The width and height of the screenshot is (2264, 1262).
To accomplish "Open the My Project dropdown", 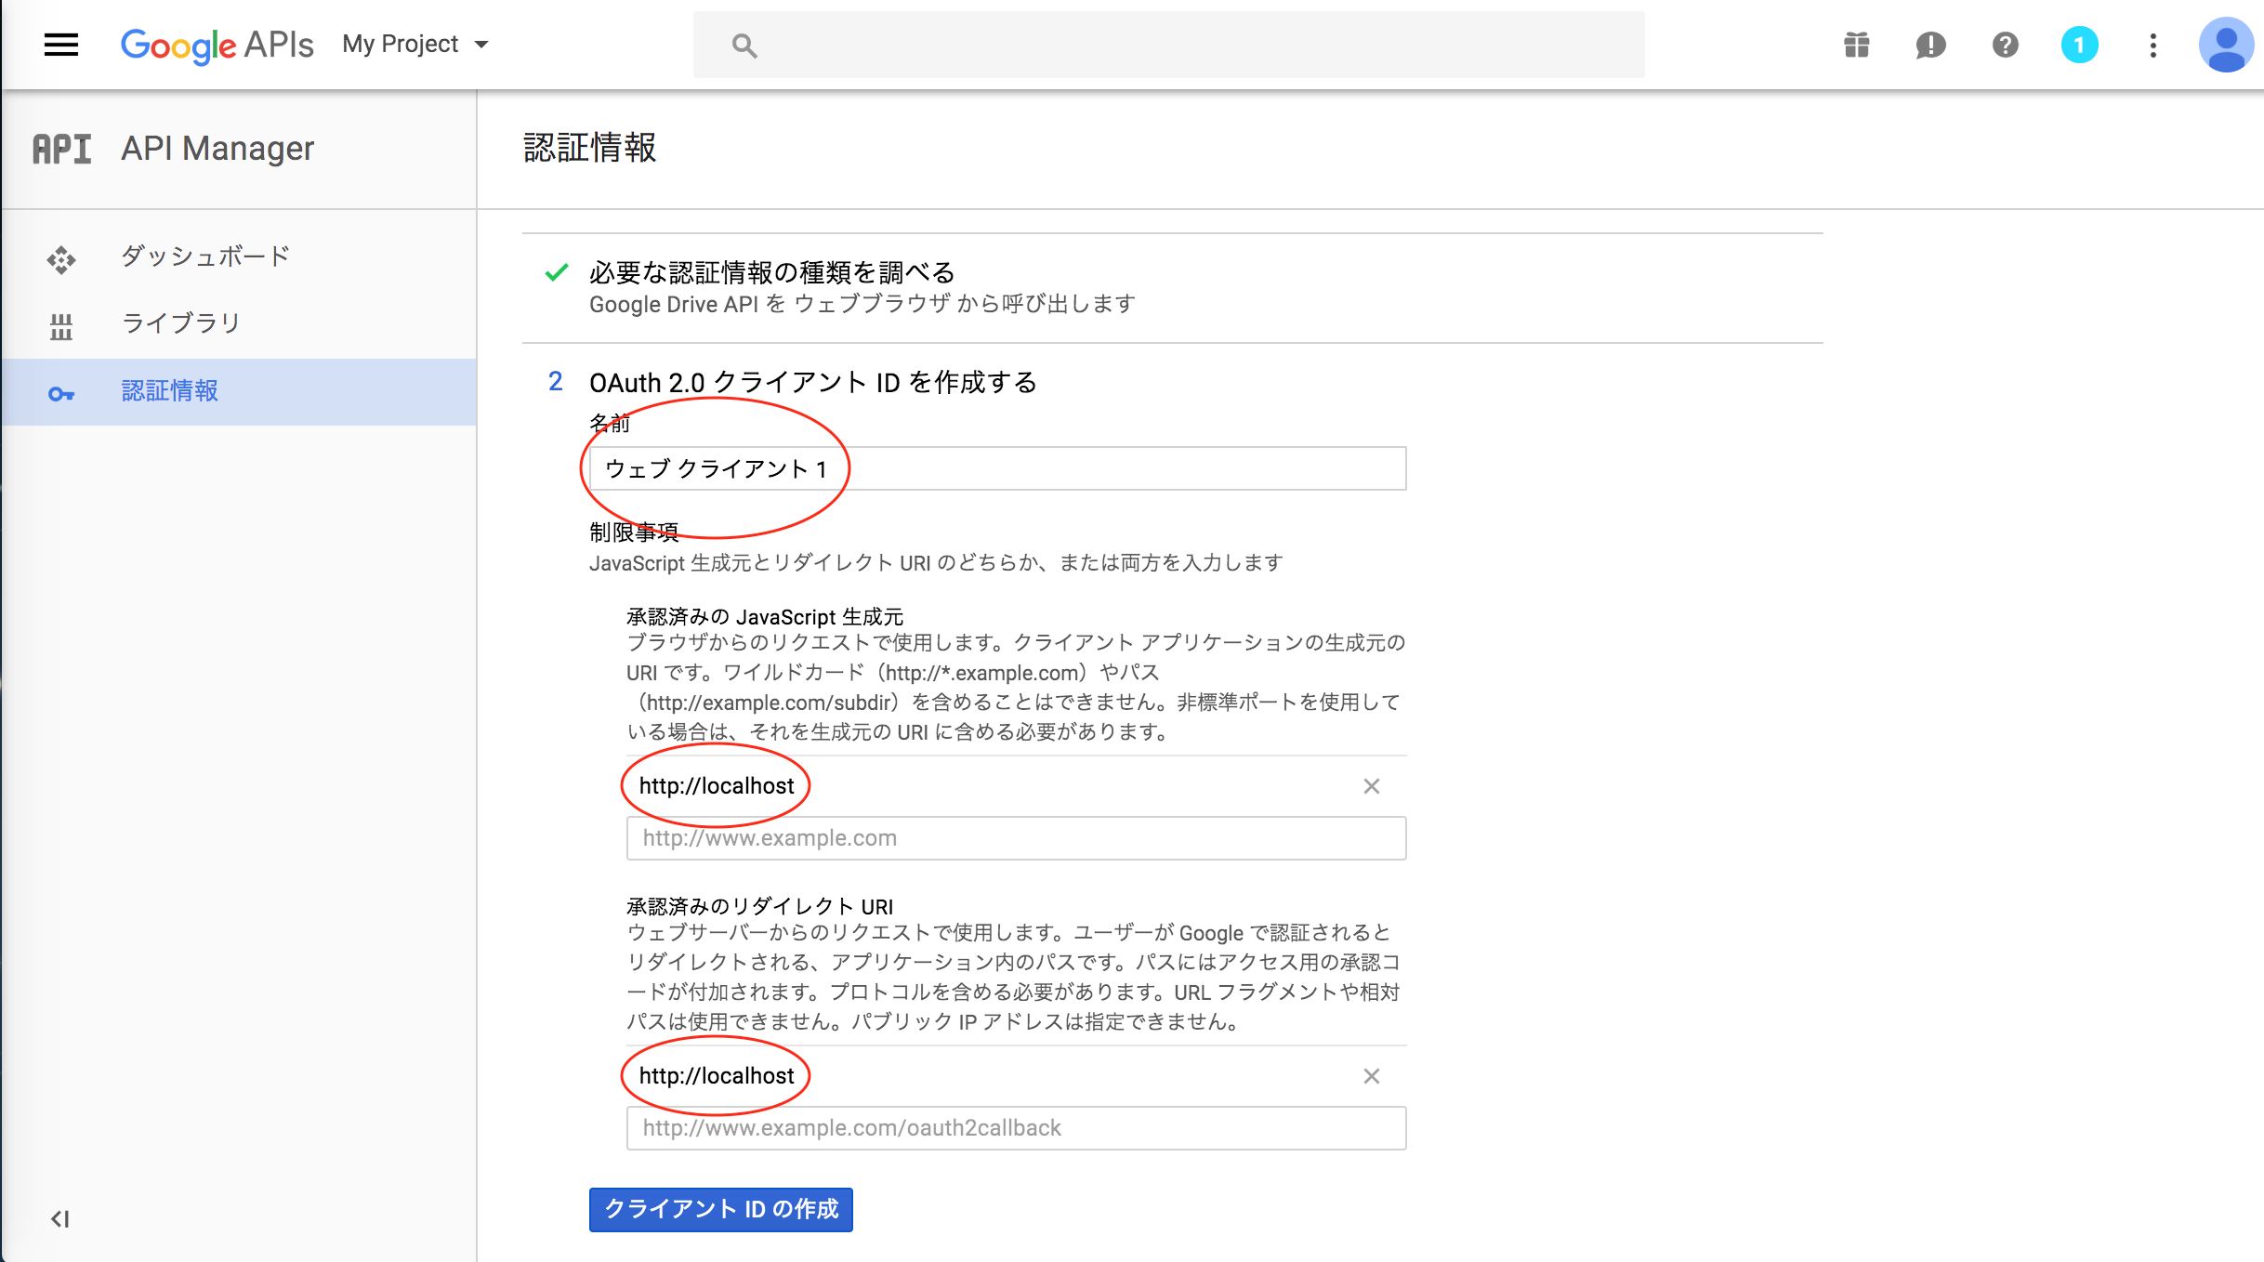I will (x=415, y=44).
